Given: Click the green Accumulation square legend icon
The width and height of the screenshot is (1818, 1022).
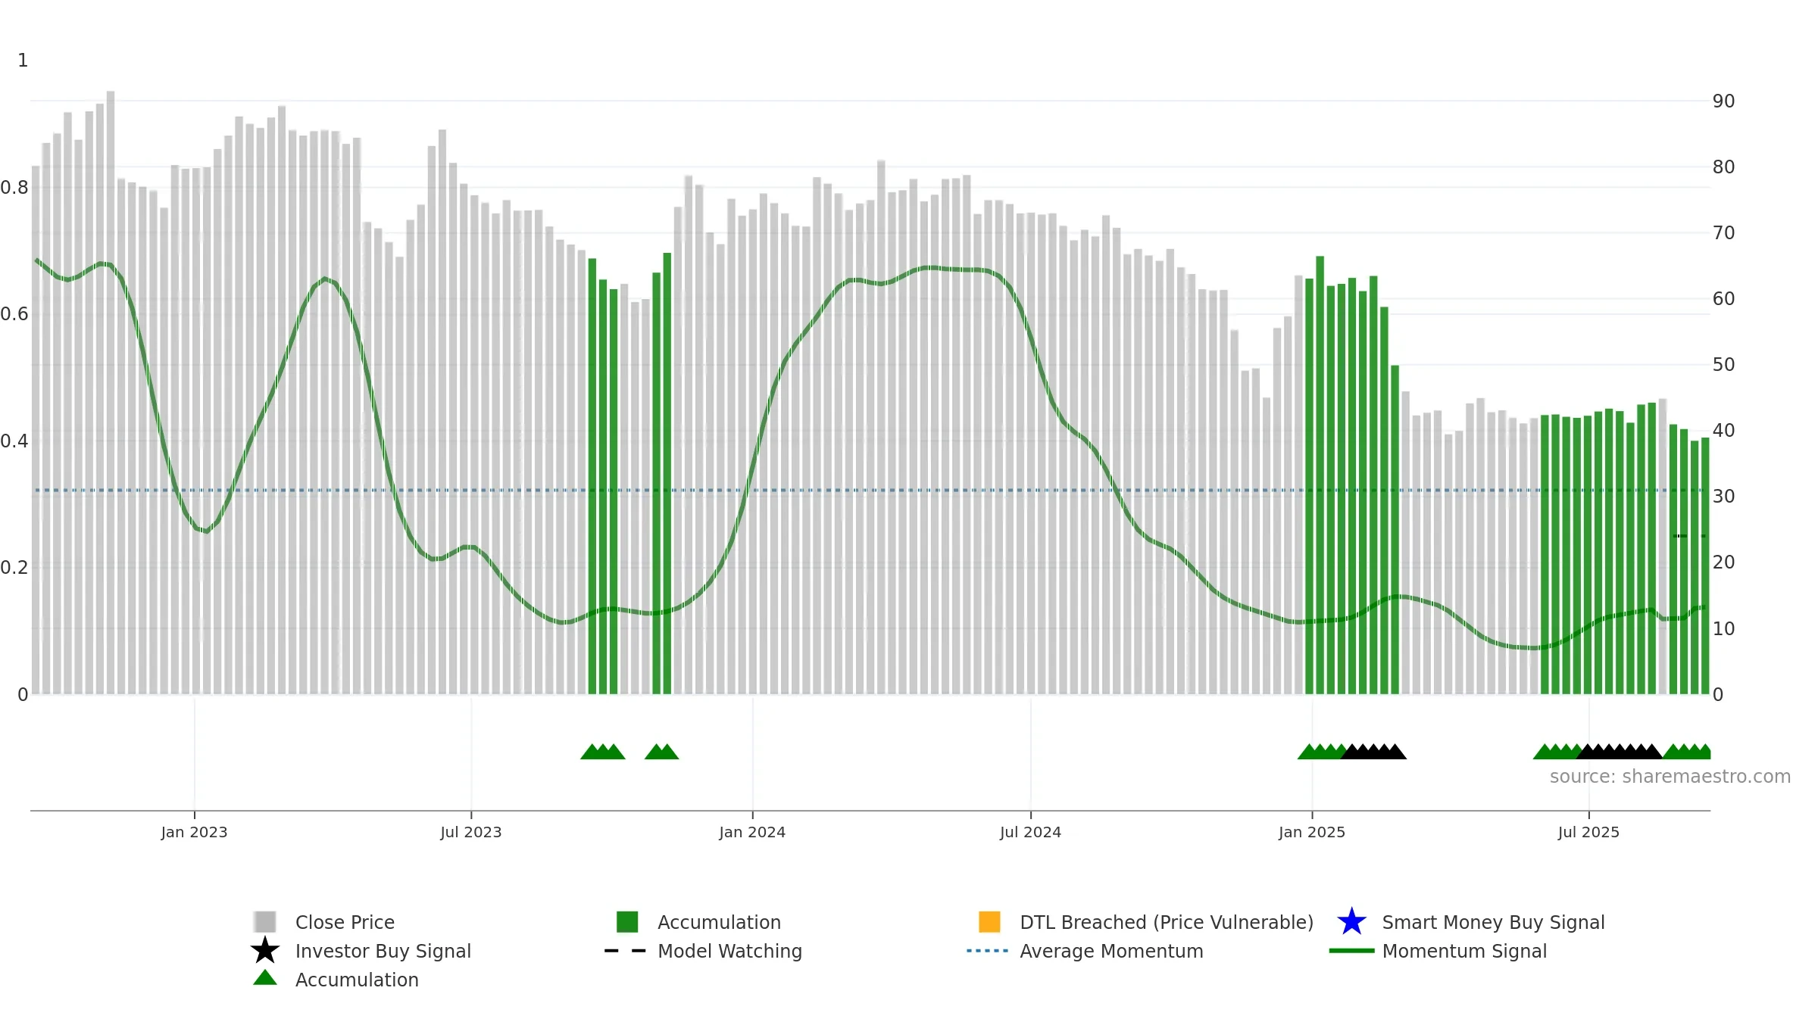Looking at the screenshot, I should [627, 921].
